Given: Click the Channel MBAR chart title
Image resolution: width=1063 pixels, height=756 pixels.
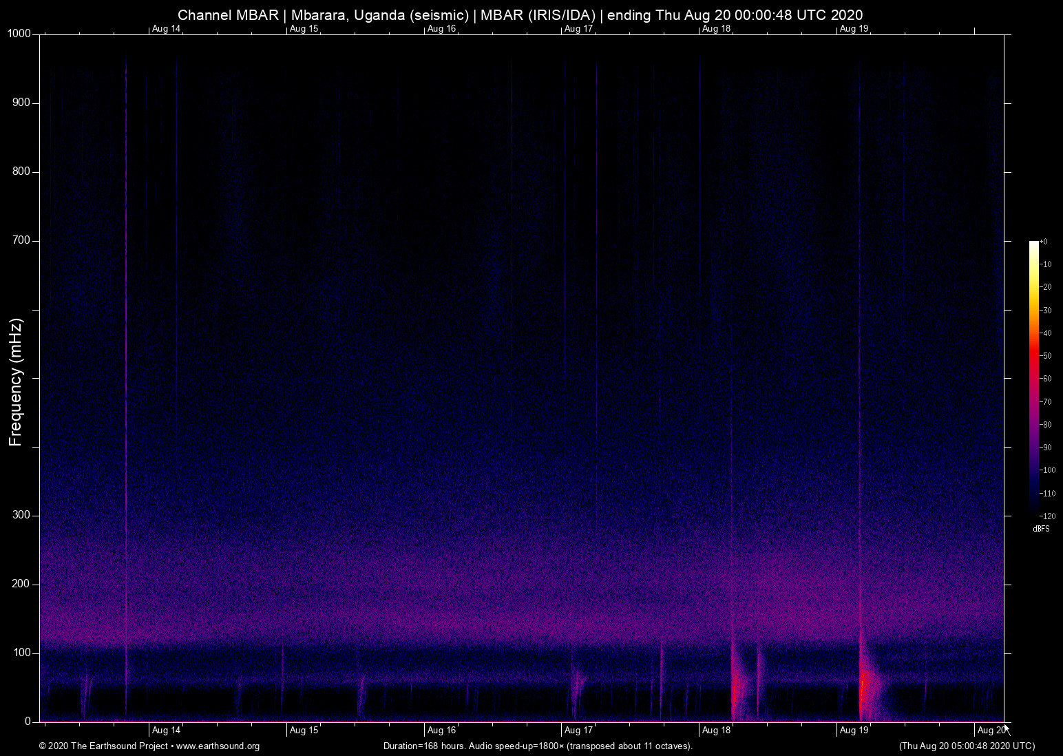Looking at the screenshot, I should point(520,15).
